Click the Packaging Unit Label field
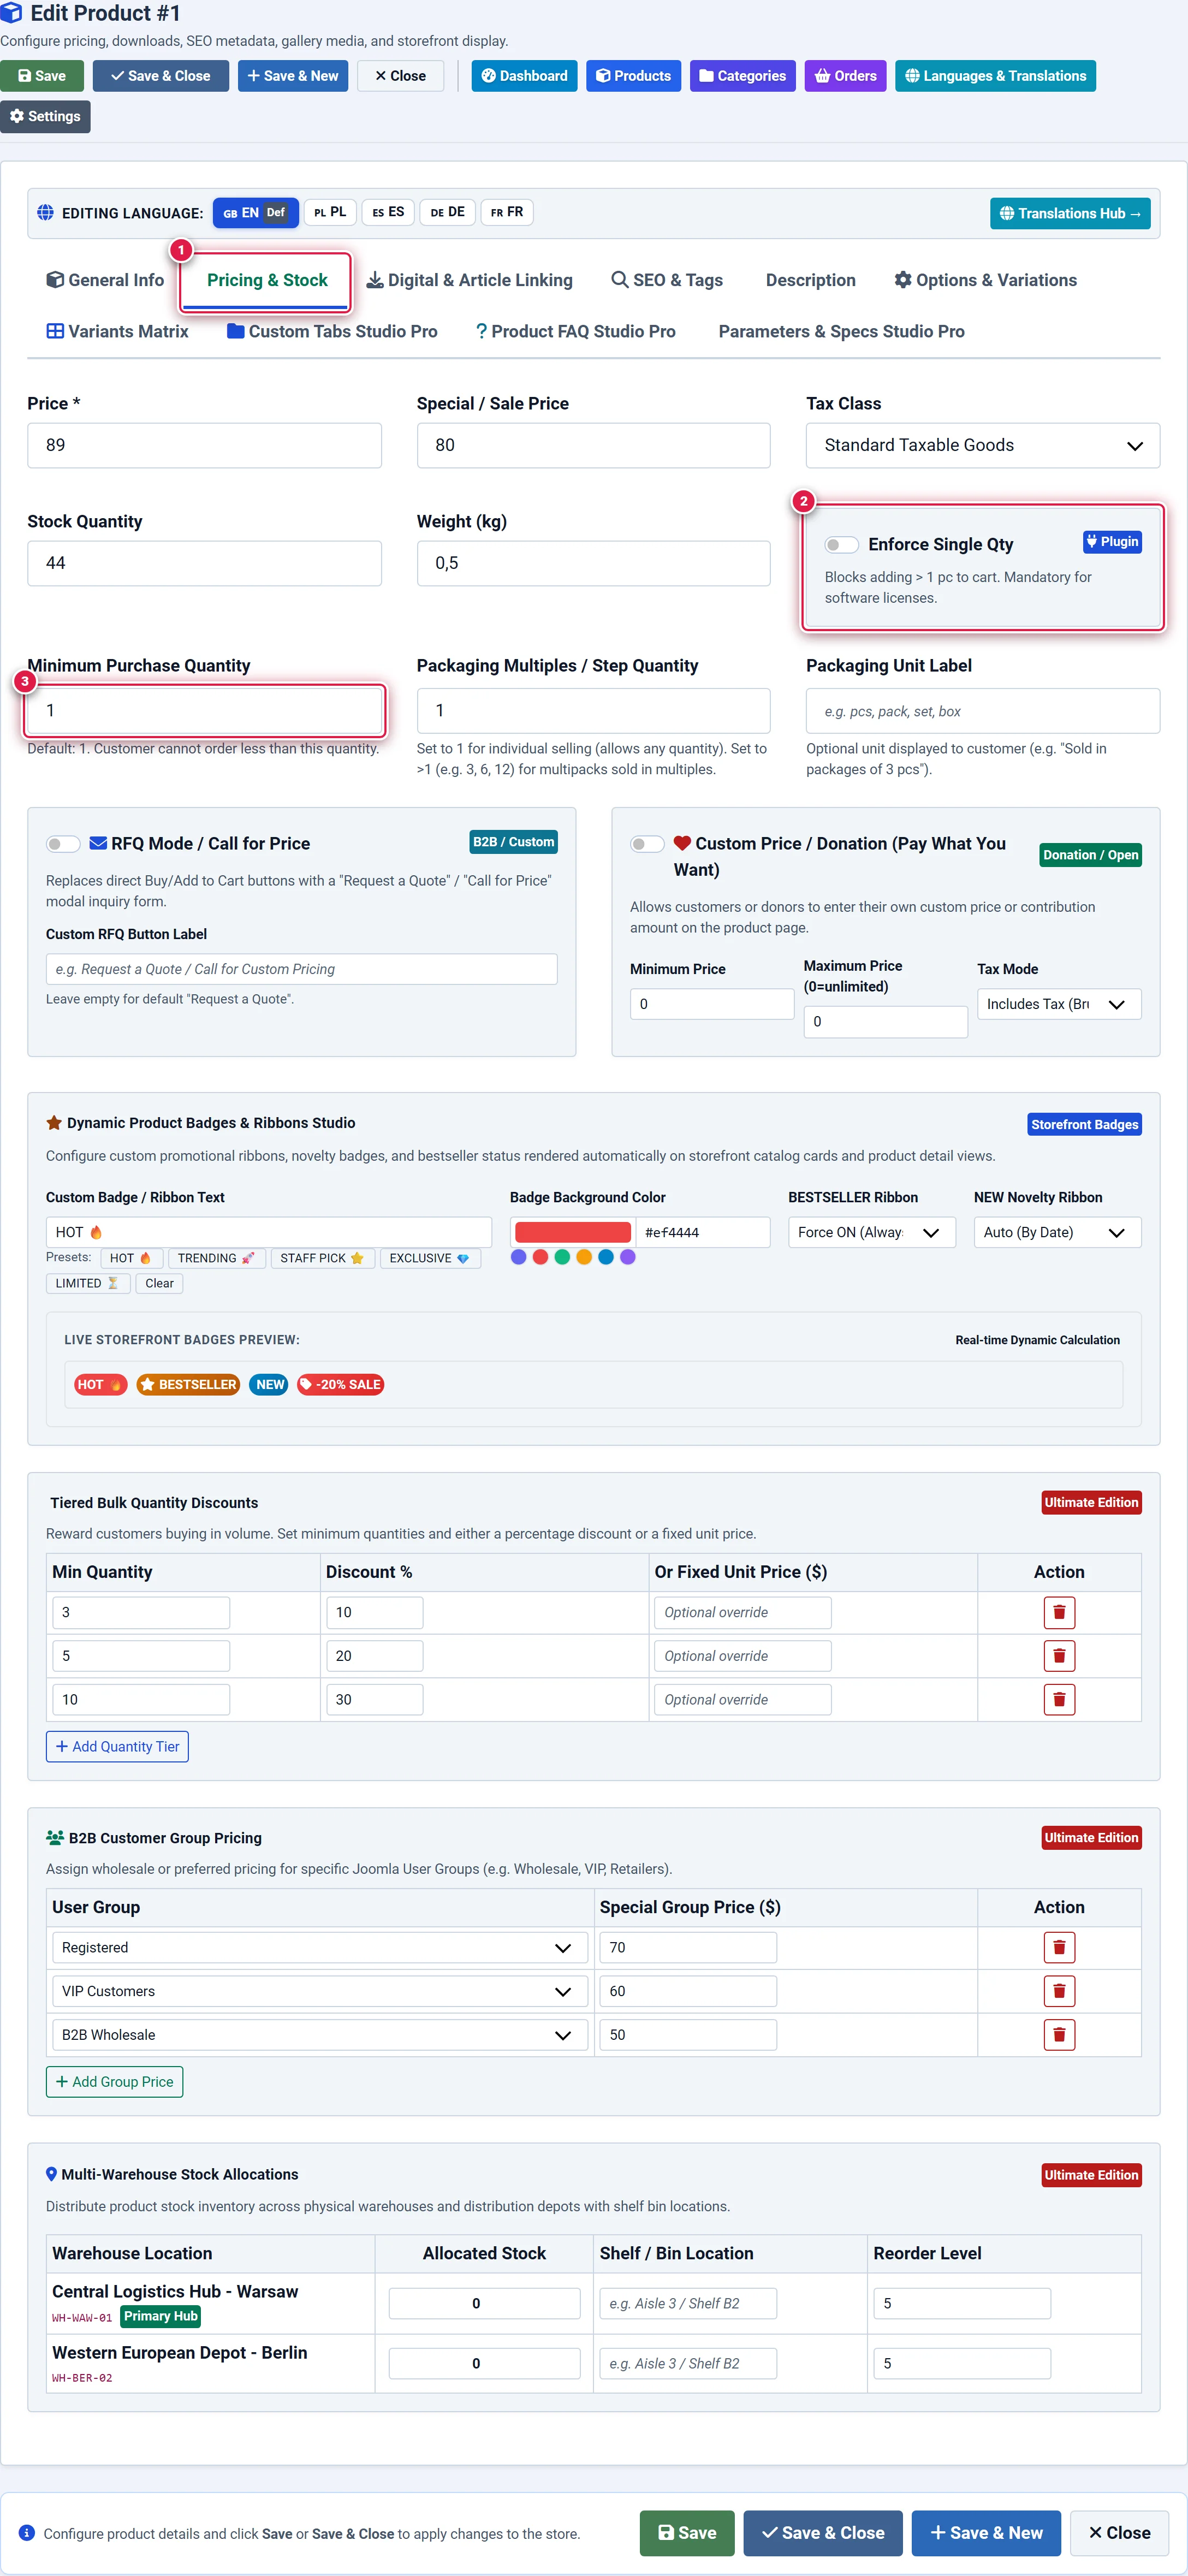1188x2576 pixels. tap(982, 711)
